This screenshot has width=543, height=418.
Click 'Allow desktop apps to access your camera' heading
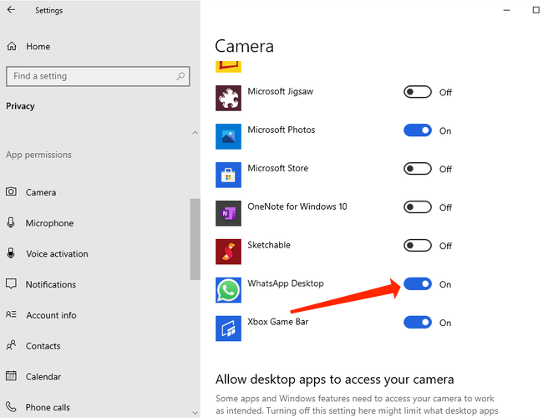click(x=334, y=380)
